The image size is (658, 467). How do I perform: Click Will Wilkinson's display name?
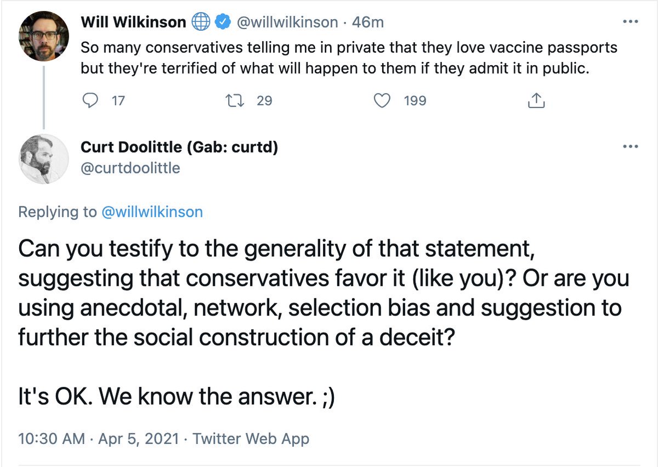(133, 22)
